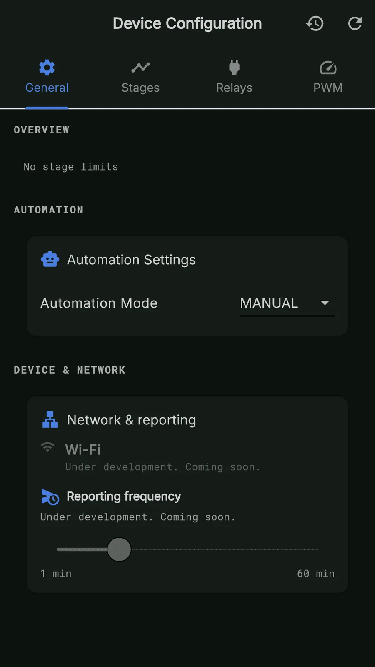
Task: Click the 60 min slider end label
Action: (315, 574)
